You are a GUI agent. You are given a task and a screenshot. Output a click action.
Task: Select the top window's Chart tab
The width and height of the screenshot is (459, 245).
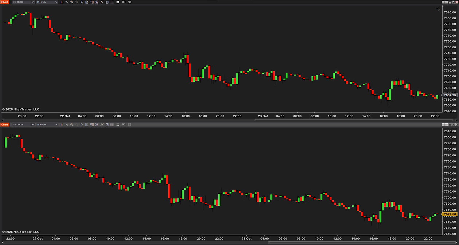pyautogui.click(x=4, y=2)
